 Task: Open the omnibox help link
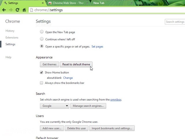[x=116, y=100]
